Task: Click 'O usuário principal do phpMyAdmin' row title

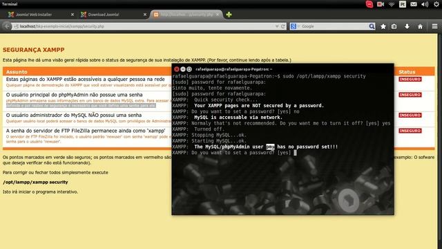Action: click(x=74, y=95)
